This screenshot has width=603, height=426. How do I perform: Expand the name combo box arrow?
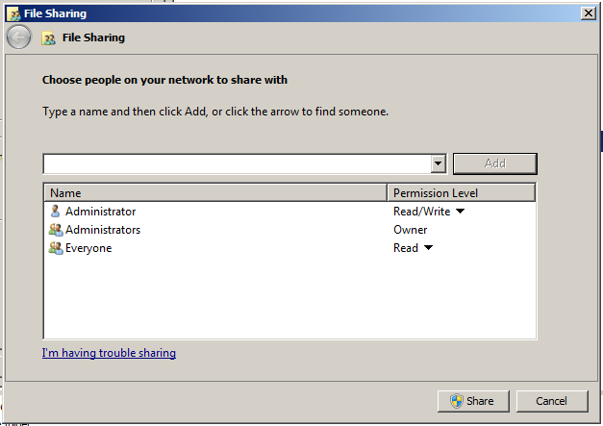click(x=438, y=163)
